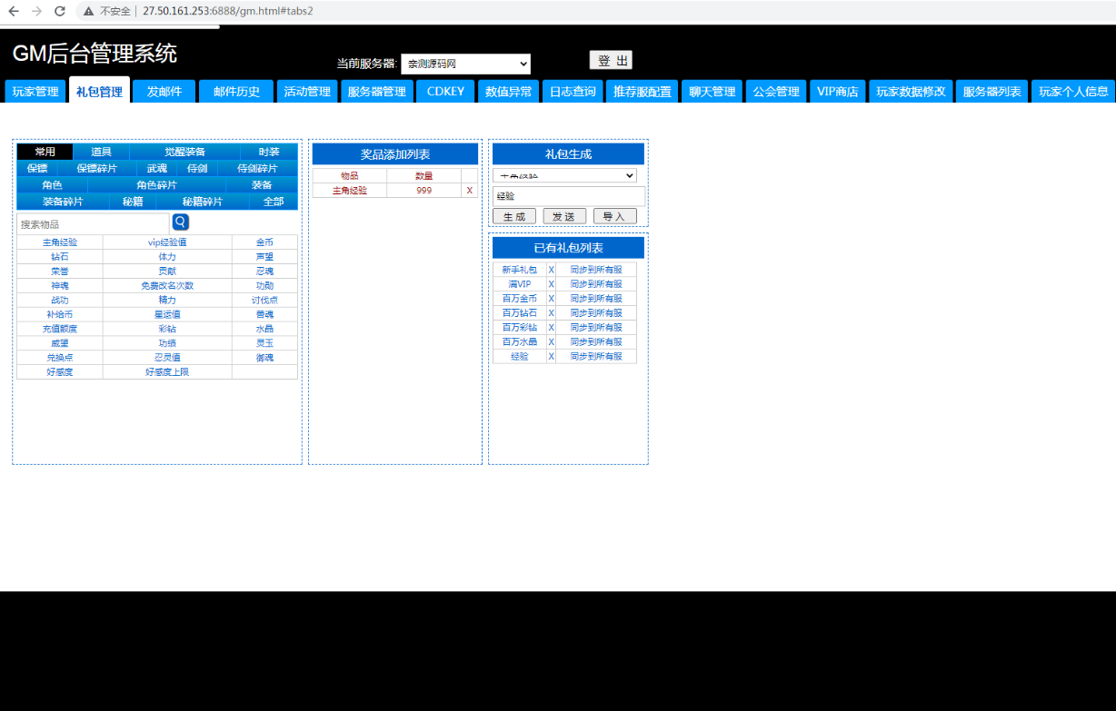Delete the 百万水晶 gift pack
1116x711 pixels.
[551, 342]
